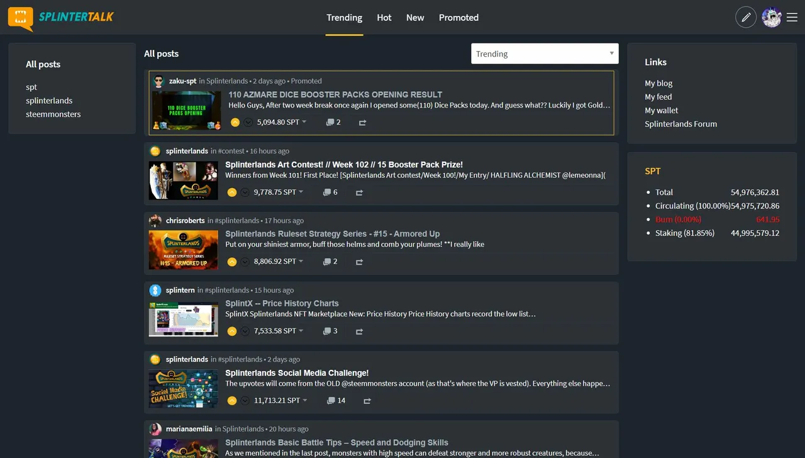The image size is (805, 458).
Task: Reblog the SplintX Price History post
Action: 360,331
